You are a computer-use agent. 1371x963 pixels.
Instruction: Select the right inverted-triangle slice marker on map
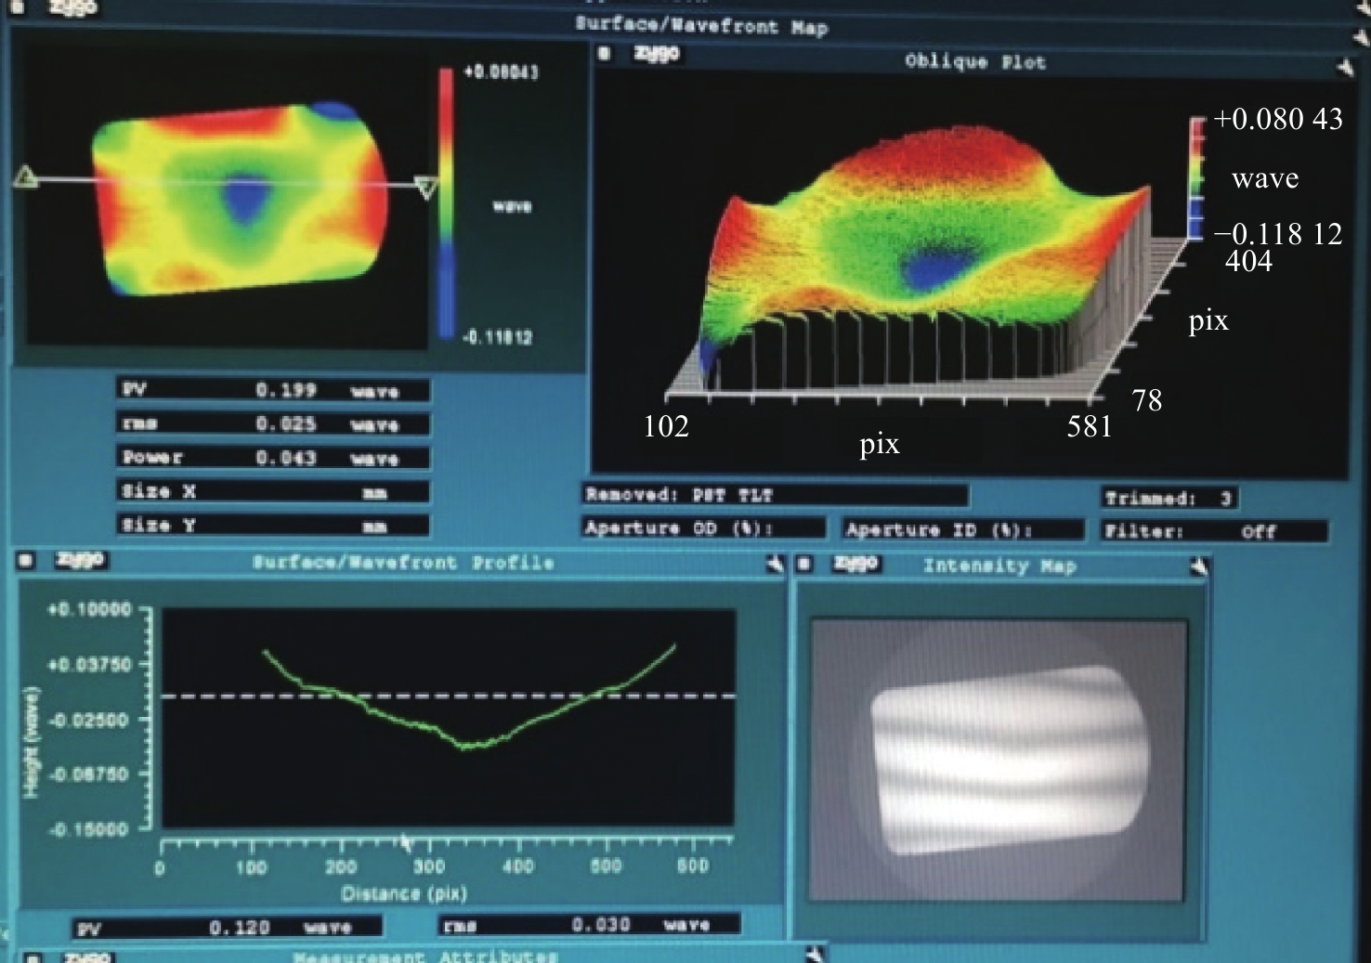click(x=426, y=189)
